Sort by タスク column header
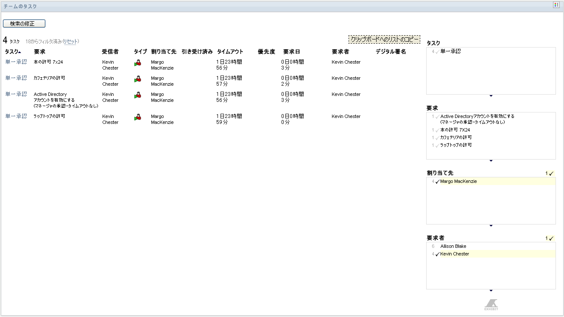Screen dimensions: 564x317 pos(13,52)
